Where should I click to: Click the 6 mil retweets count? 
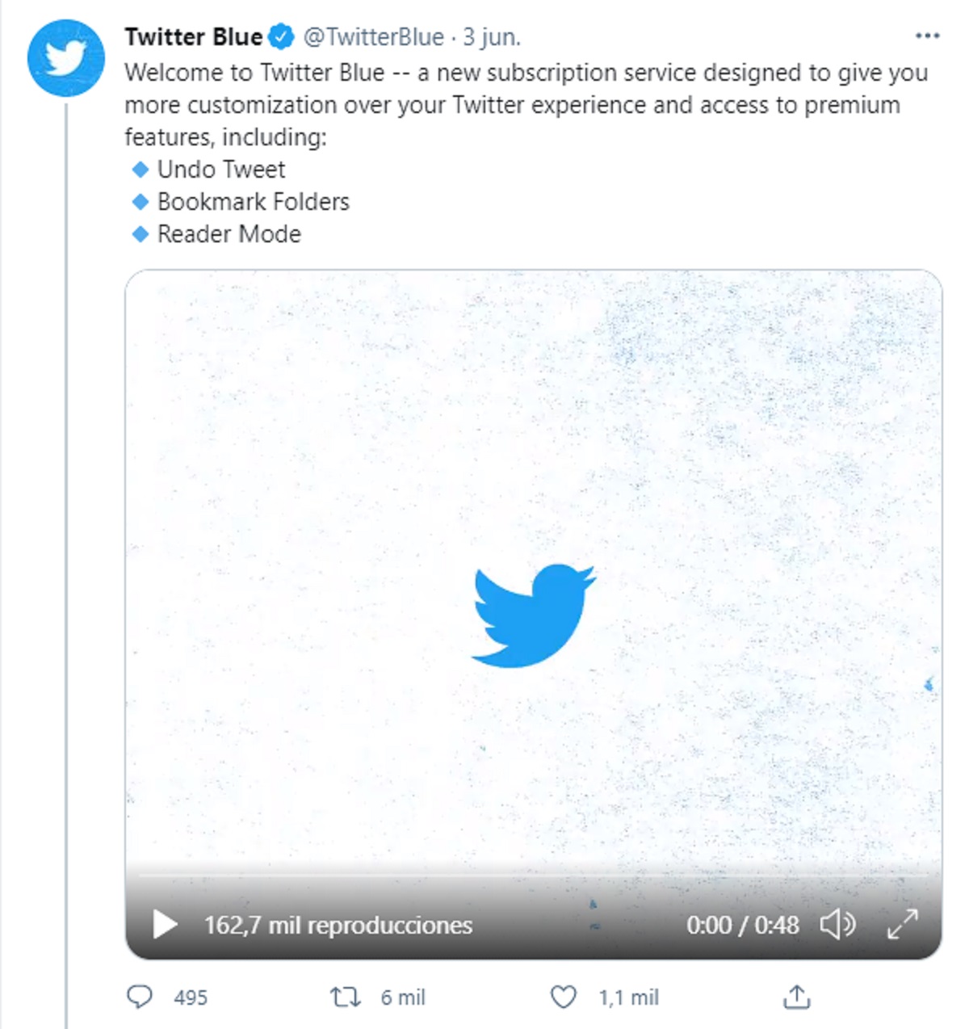click(x=403, y=997)
